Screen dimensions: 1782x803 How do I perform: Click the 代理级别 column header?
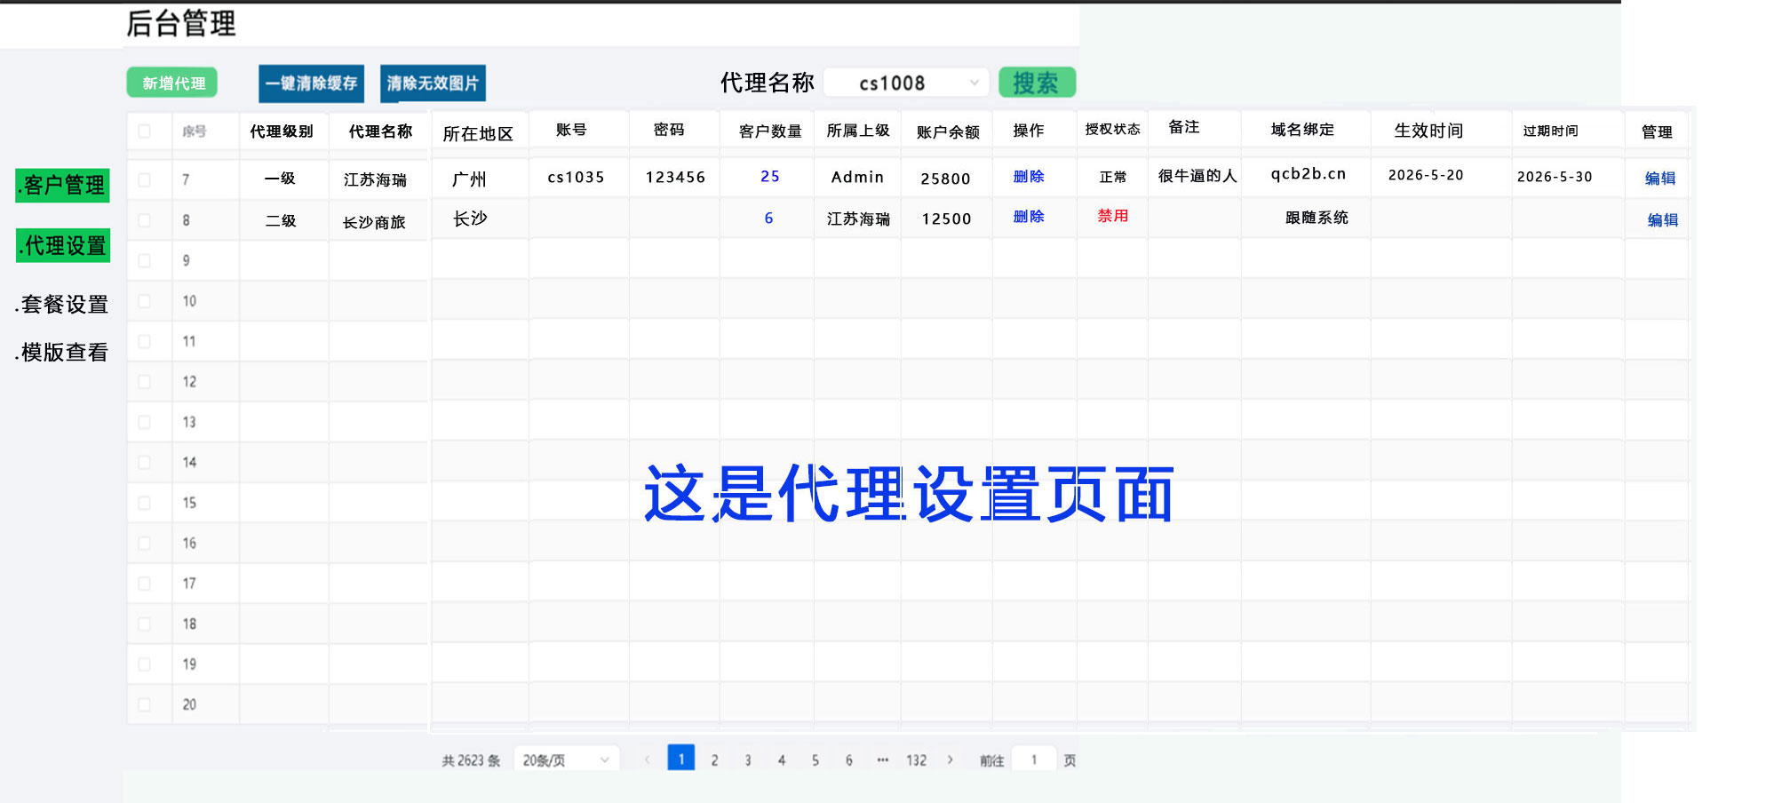tap(282, 131)
